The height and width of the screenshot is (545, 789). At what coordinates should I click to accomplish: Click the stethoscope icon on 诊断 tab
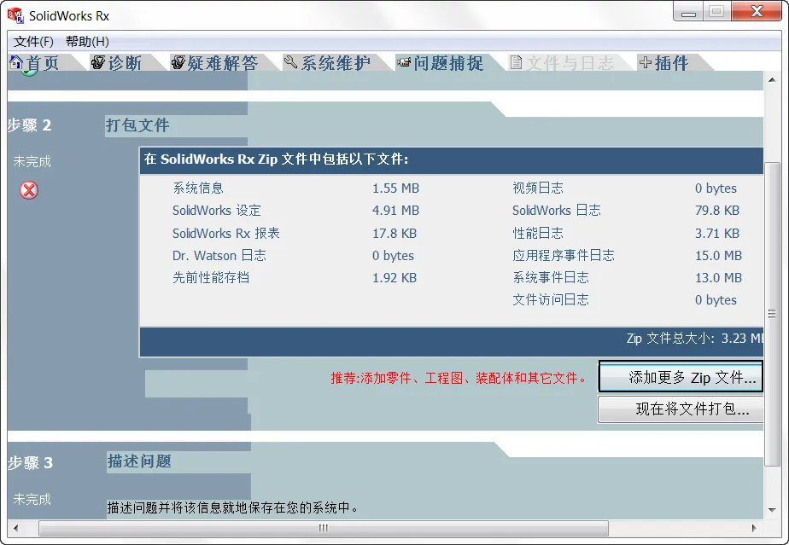click(97, 62)
